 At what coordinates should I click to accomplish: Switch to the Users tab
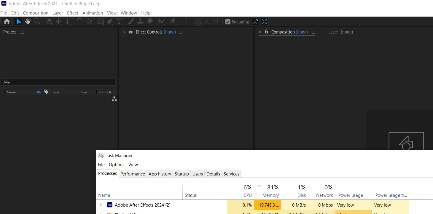[198, 174]
